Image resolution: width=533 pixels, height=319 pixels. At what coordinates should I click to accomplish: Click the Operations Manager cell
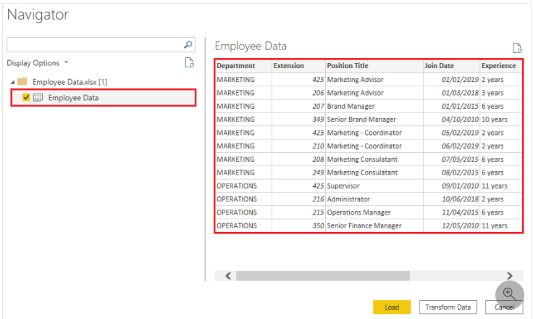(374, 212)
